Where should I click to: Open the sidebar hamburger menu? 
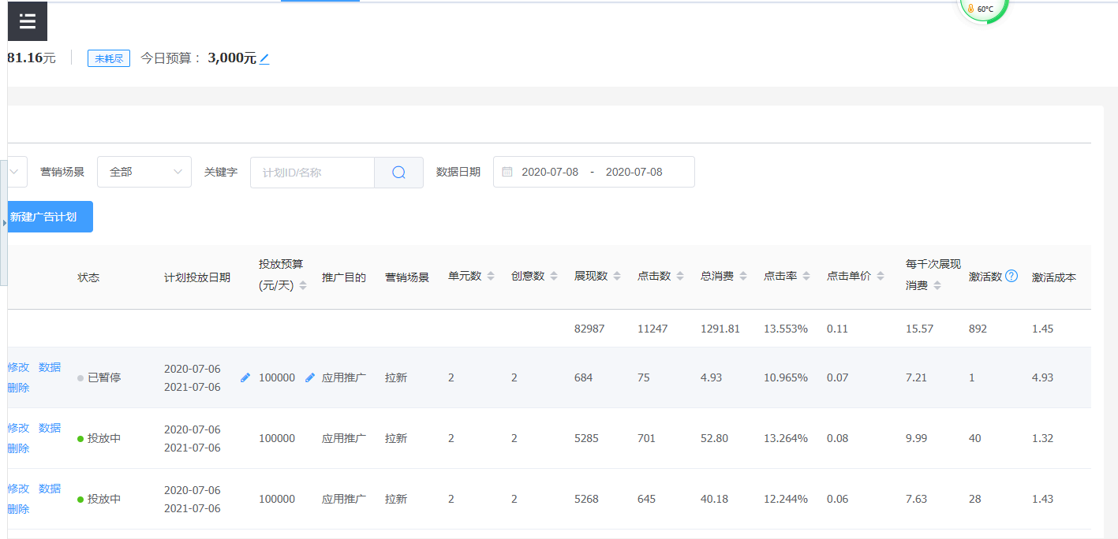tap(27, 21)
